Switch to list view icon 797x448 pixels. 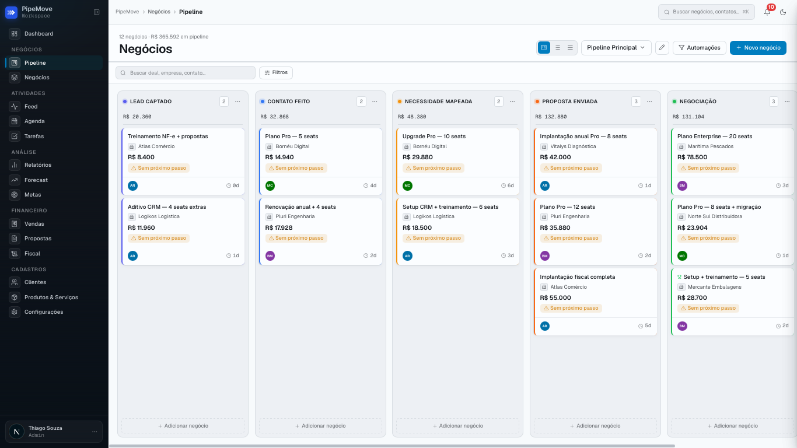(557, 48)
